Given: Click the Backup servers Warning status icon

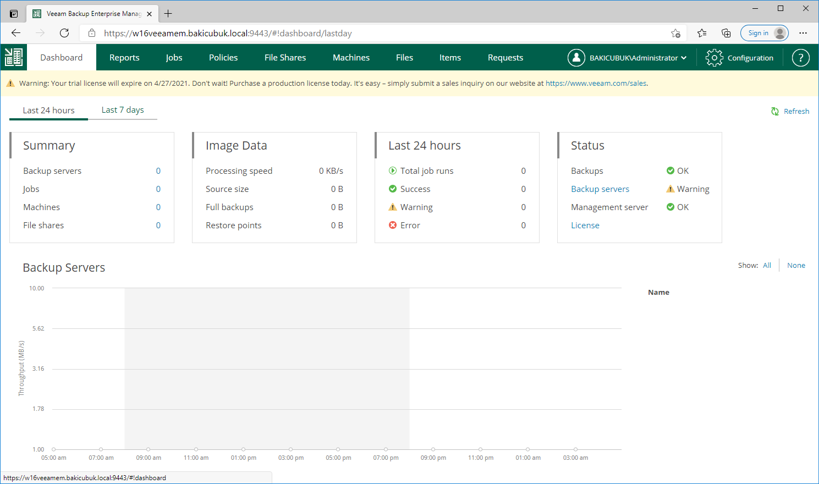Looking at the screenshot, I should (x=670, y=189).
